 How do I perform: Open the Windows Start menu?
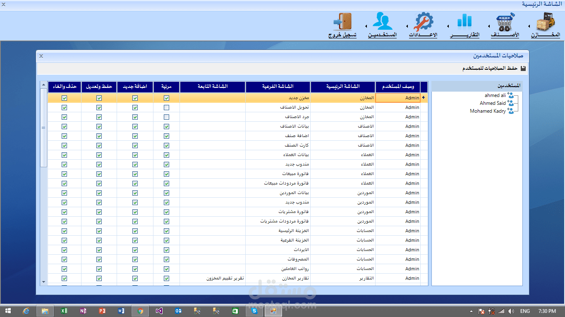(x=8, y=311)
